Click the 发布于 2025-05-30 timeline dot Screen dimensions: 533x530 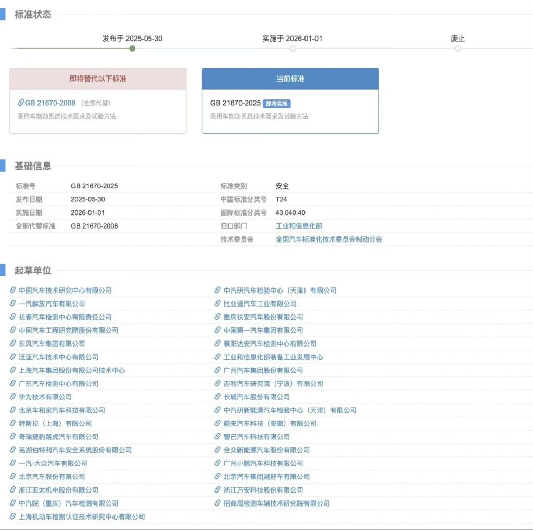(132, 48)
